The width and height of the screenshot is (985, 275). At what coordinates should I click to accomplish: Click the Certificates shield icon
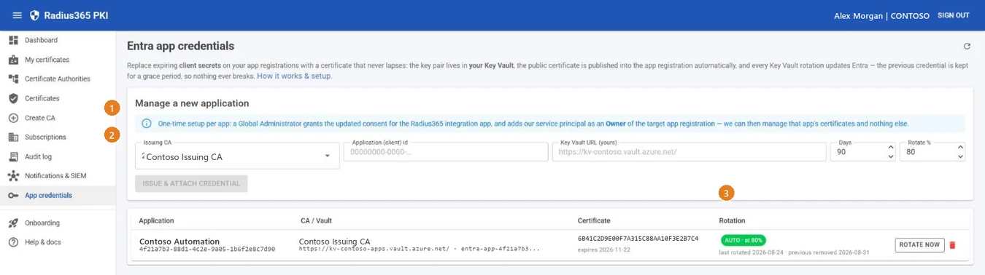coord(13,98)
